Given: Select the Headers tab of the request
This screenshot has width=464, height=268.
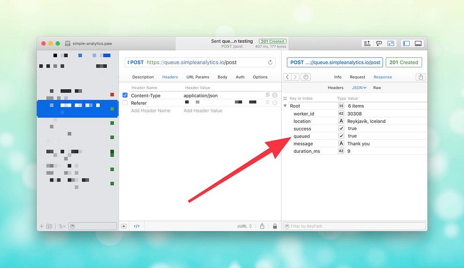Looking at the screenshot, I should click(x=170, y=77).
